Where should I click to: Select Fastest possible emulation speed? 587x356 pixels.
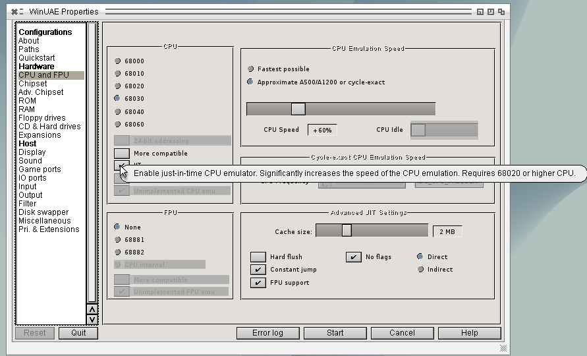[x=250, y=69]
